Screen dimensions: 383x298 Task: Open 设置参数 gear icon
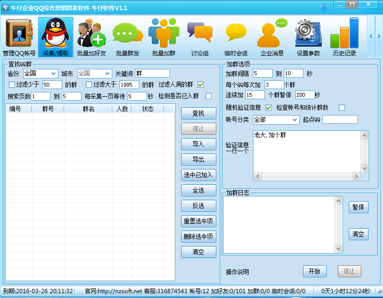coord(308,37)
